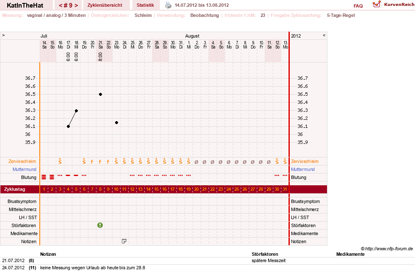415x279 pixels.
Task: Click the note date 21.07.2012
Action: (13, 260)
